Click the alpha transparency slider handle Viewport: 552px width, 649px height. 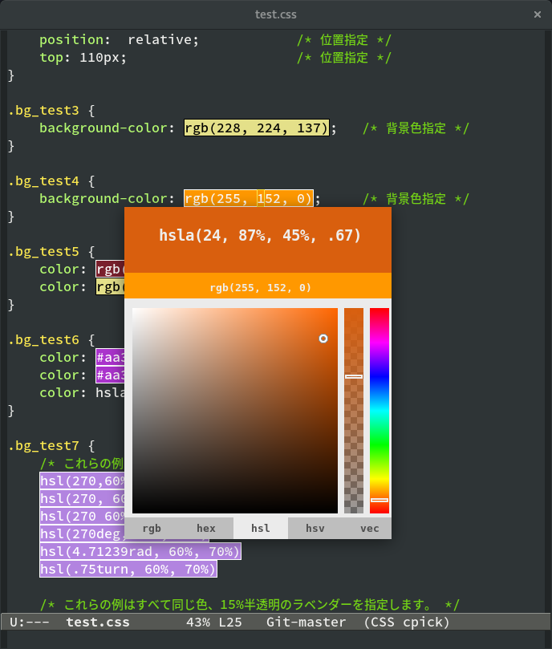click(x=354, y=377)
